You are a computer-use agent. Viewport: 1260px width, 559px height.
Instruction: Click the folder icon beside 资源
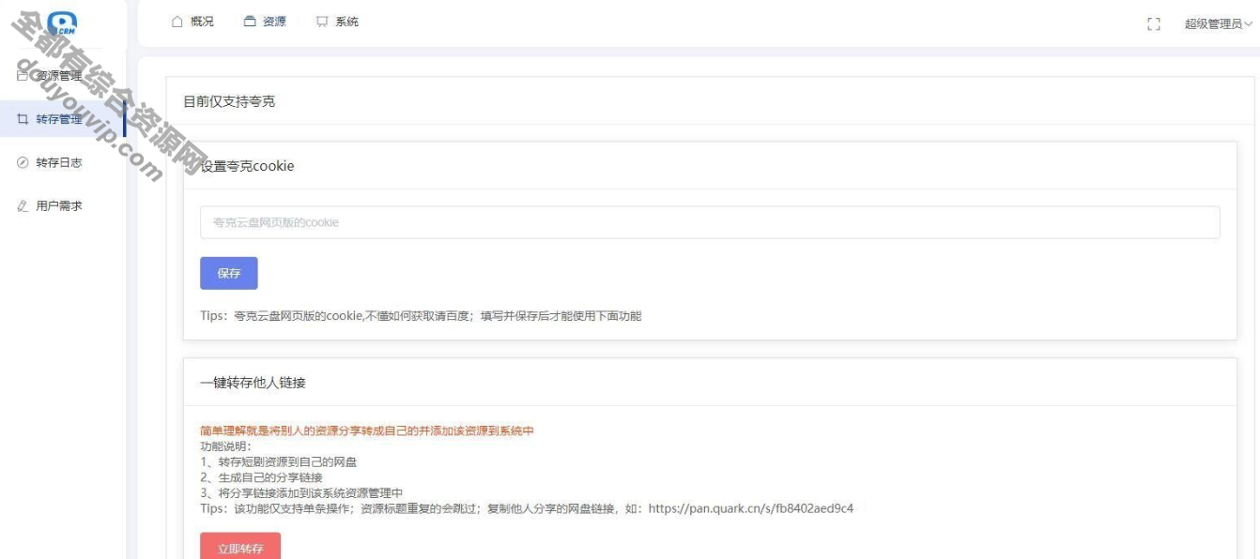(x=250, y=22)
